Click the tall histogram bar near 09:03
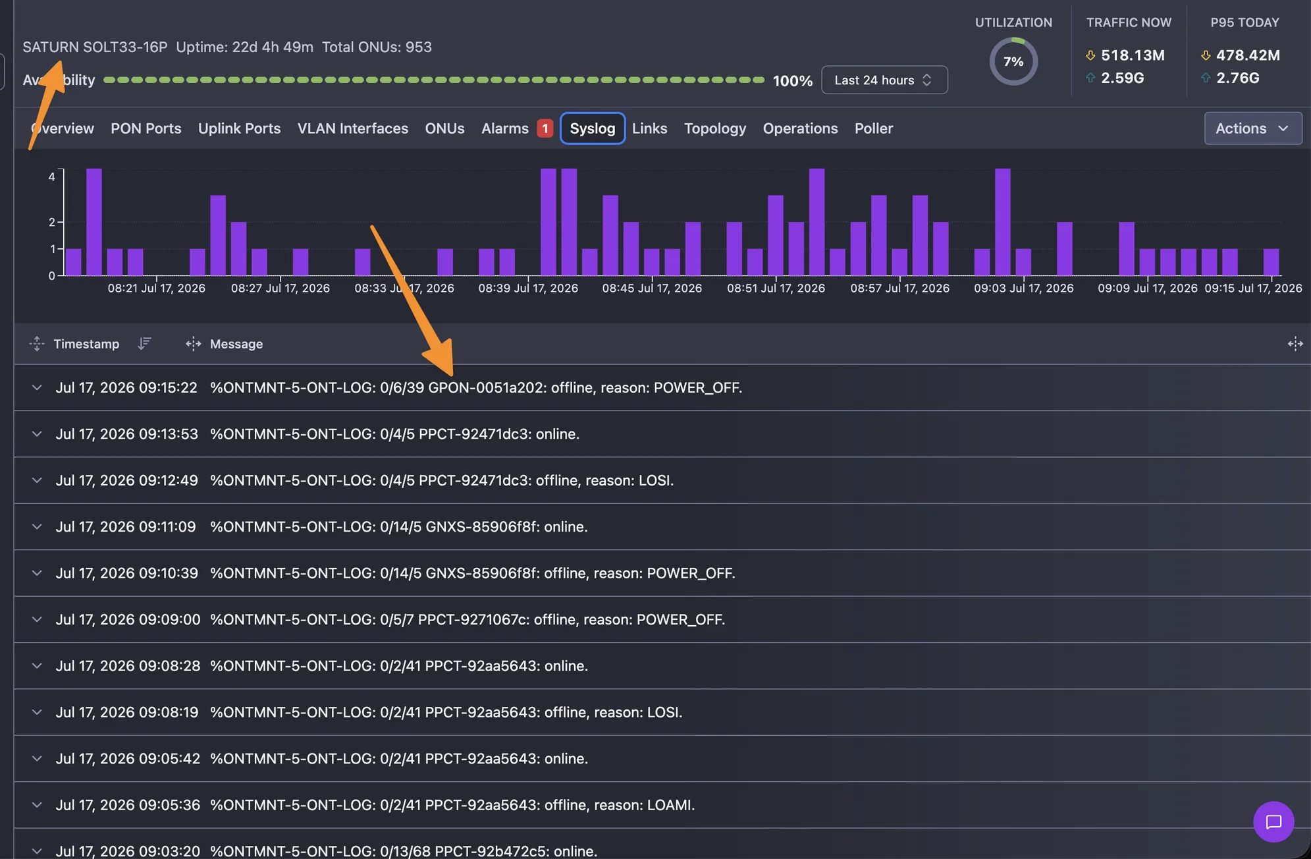Viewport: 1311px width, 859px height. click(x=1002, y=222)
